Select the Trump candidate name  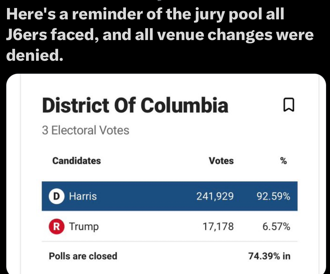(x=84, y=227)
